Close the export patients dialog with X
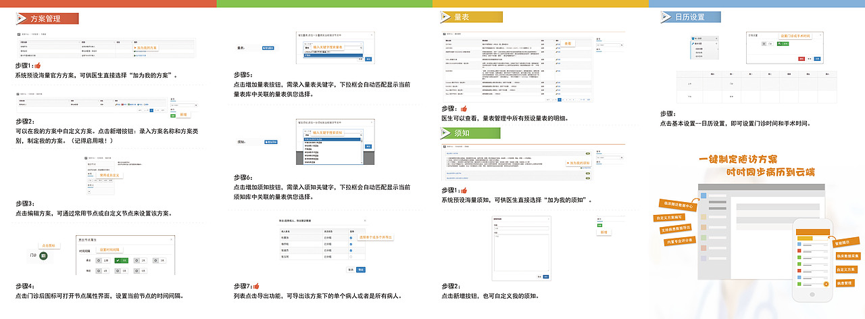865x319 pixels. [365, 220]
